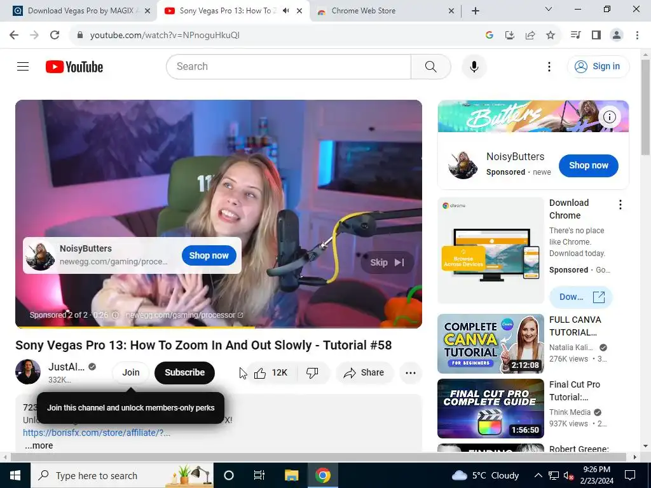651x488 pixels.
Task: Open the tab search dropdown chevron
Action: pyautogui.click(x=549, y=9)
